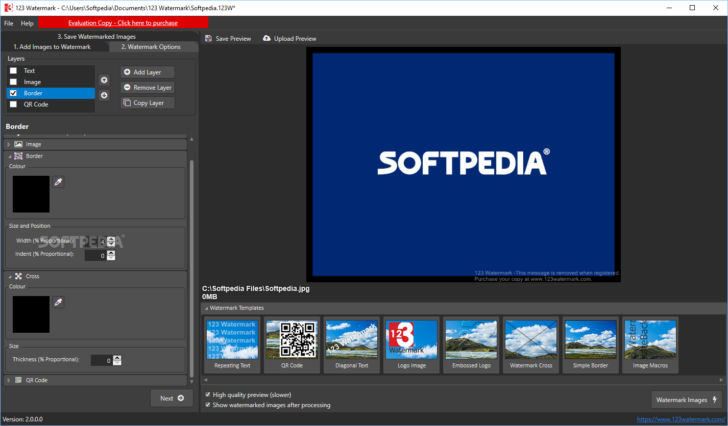Click Evaluation Copy purchase link

click(x=123, y=23)
